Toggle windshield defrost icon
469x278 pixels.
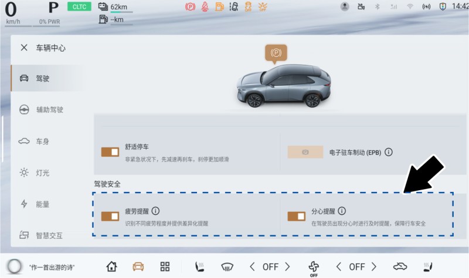[227, 266]
